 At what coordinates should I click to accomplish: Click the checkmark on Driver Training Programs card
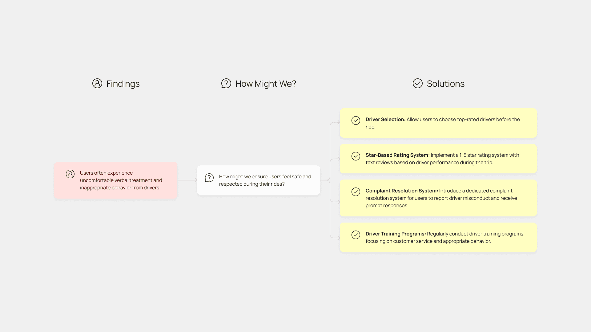[x=356, y=235]
